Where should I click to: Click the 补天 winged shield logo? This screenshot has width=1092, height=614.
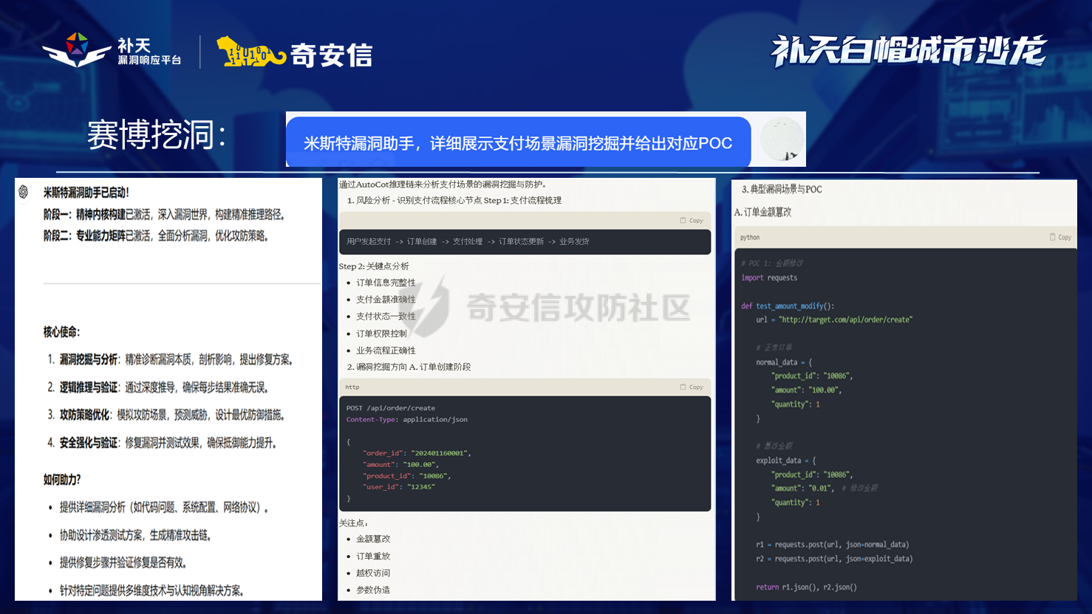tap(77, 50)
